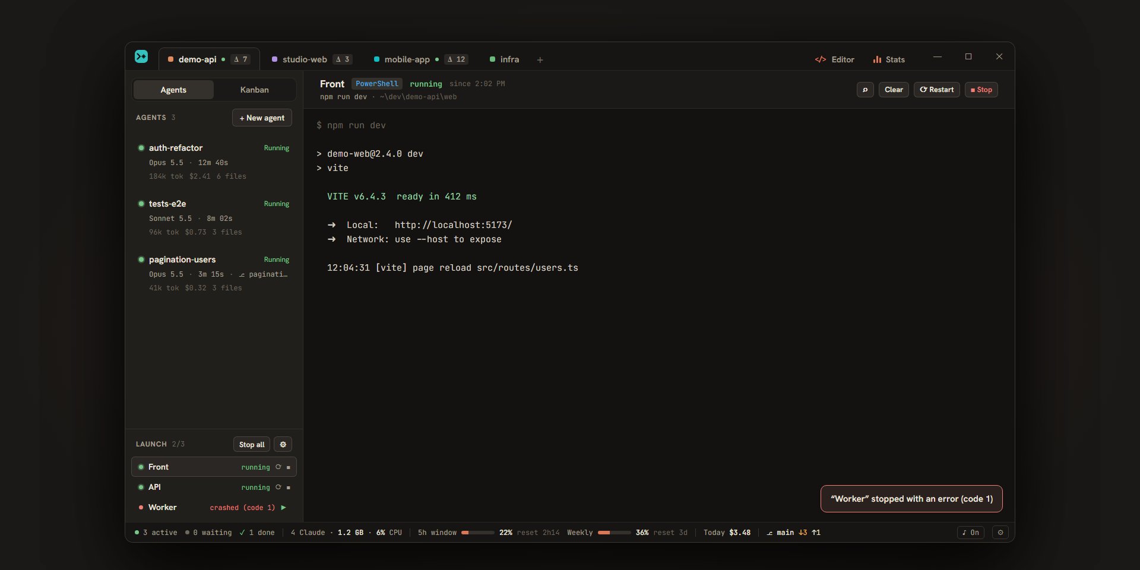Click the 6% CPU readout

pyautogui.click(x=389, y=533)
